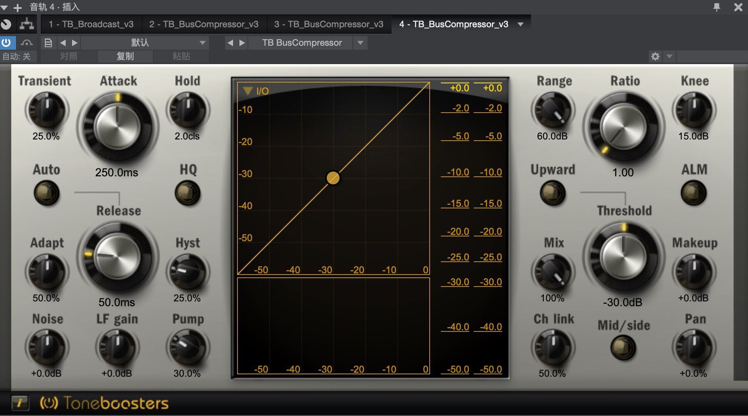Viewport: 748px width, 416px height.
Task: Toggle the Mid/side mode button
Action: coord(623,347)
